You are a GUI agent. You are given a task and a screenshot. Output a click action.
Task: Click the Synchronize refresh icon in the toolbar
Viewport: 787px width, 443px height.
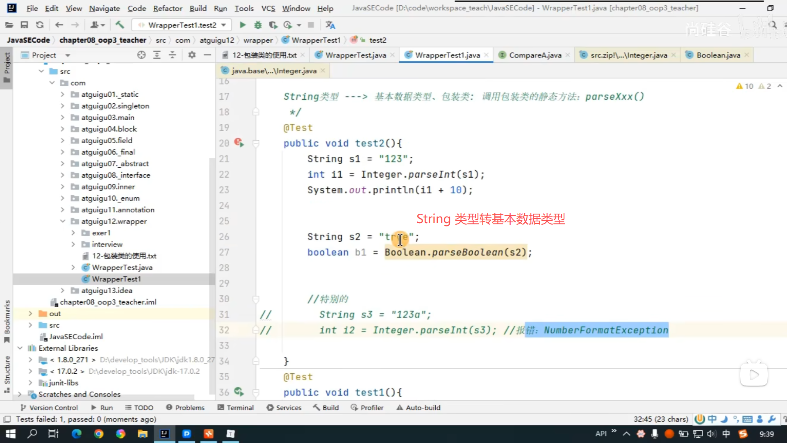(40, 25)
